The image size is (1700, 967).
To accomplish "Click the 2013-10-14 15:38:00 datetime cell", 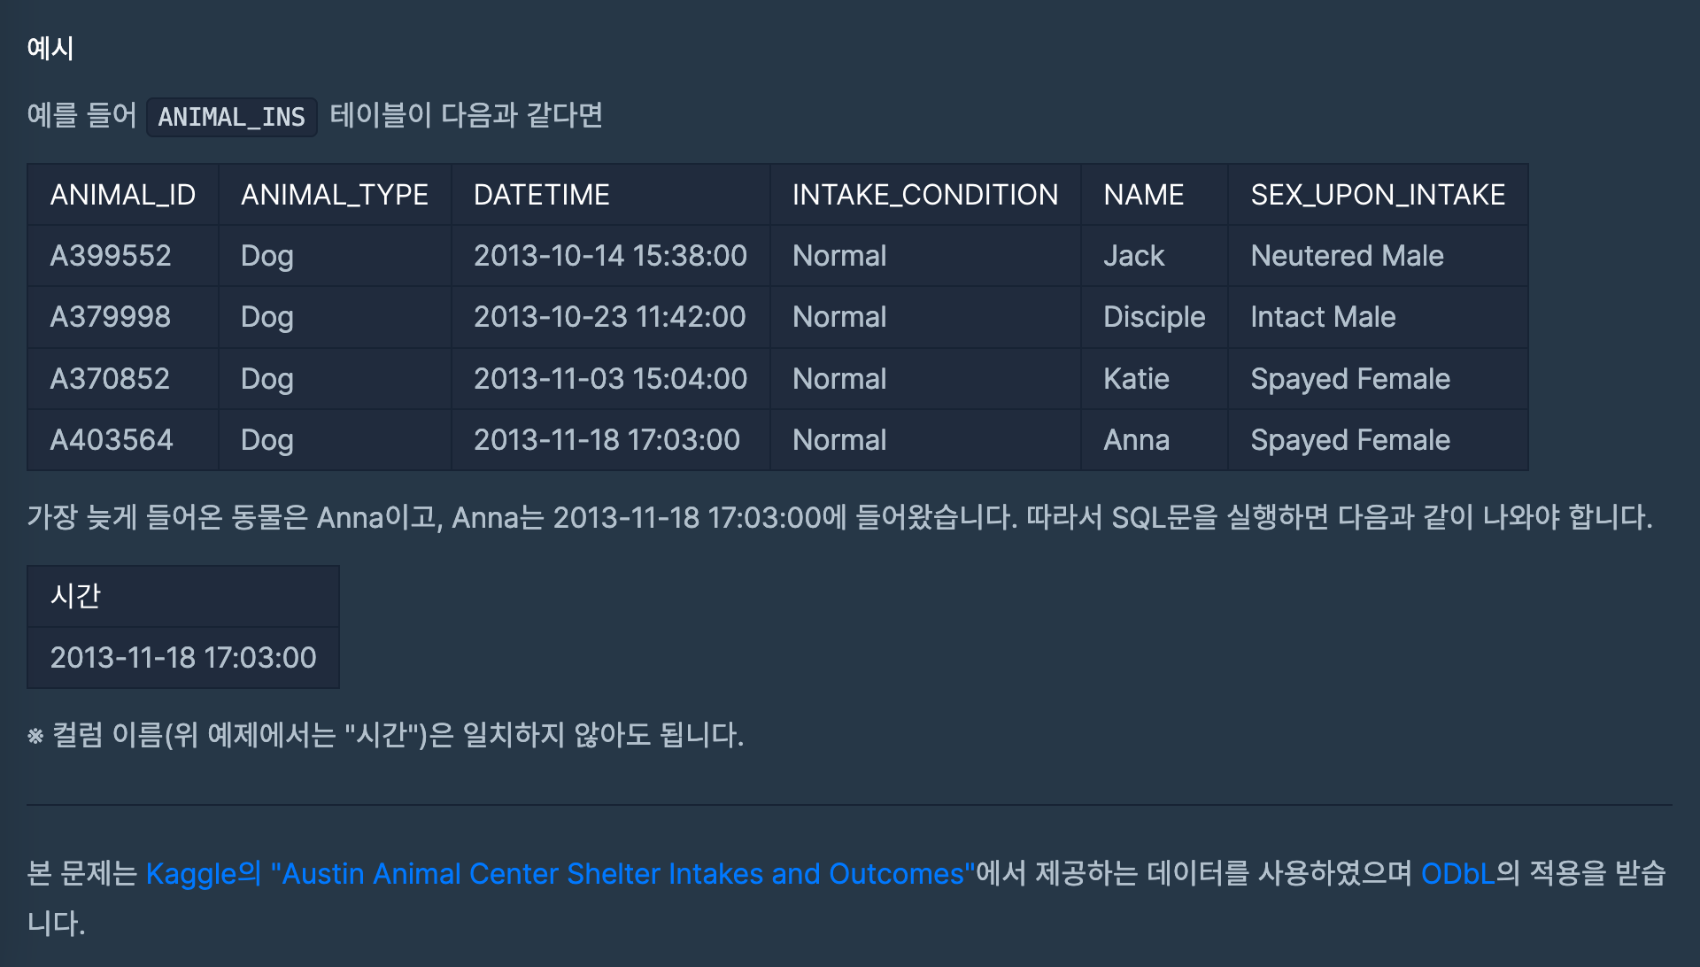I will [610, 256].
